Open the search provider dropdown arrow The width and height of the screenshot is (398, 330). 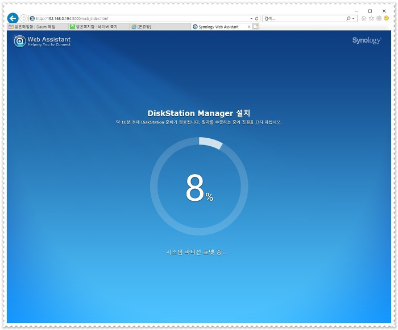(x=353, y=19)
